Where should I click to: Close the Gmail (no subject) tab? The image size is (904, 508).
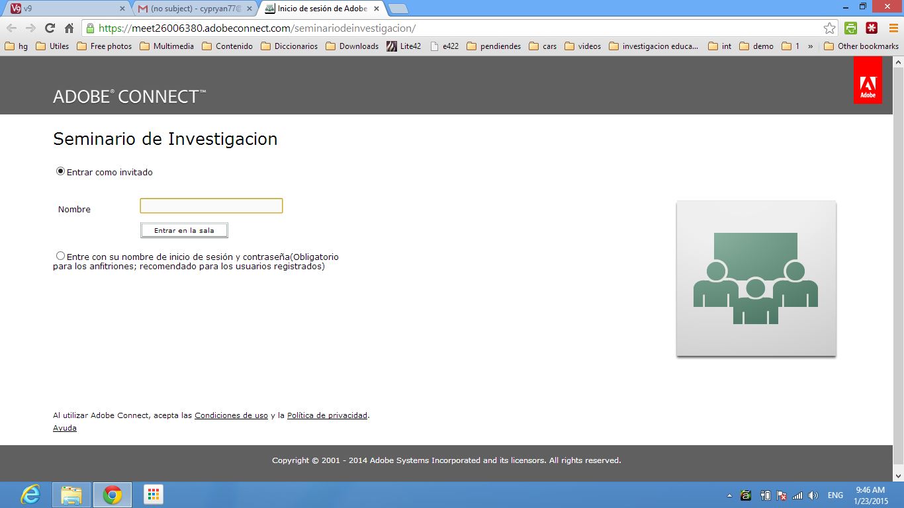249,9
